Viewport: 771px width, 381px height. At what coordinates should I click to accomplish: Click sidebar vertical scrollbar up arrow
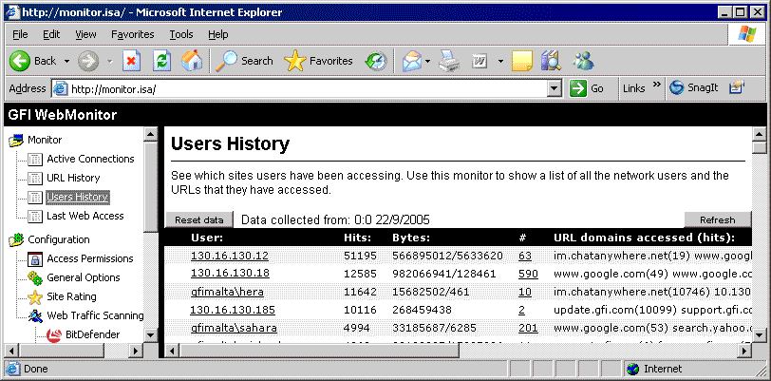(x=152, y=134)
